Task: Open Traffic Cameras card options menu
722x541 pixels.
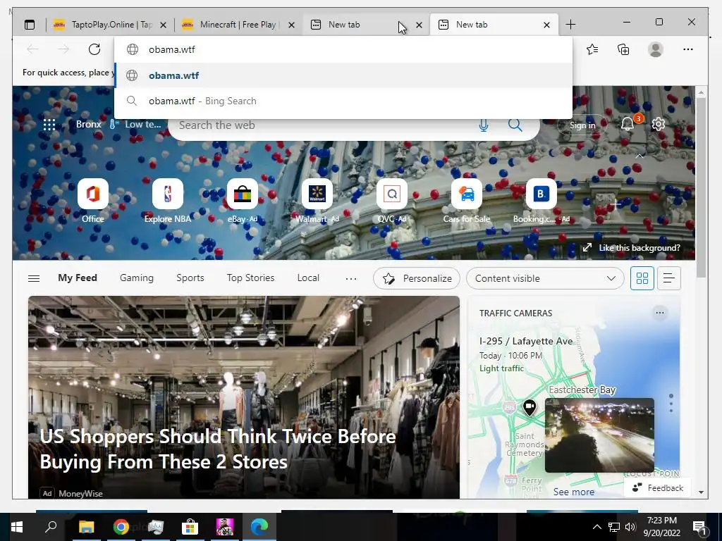Action: (659, 313)
